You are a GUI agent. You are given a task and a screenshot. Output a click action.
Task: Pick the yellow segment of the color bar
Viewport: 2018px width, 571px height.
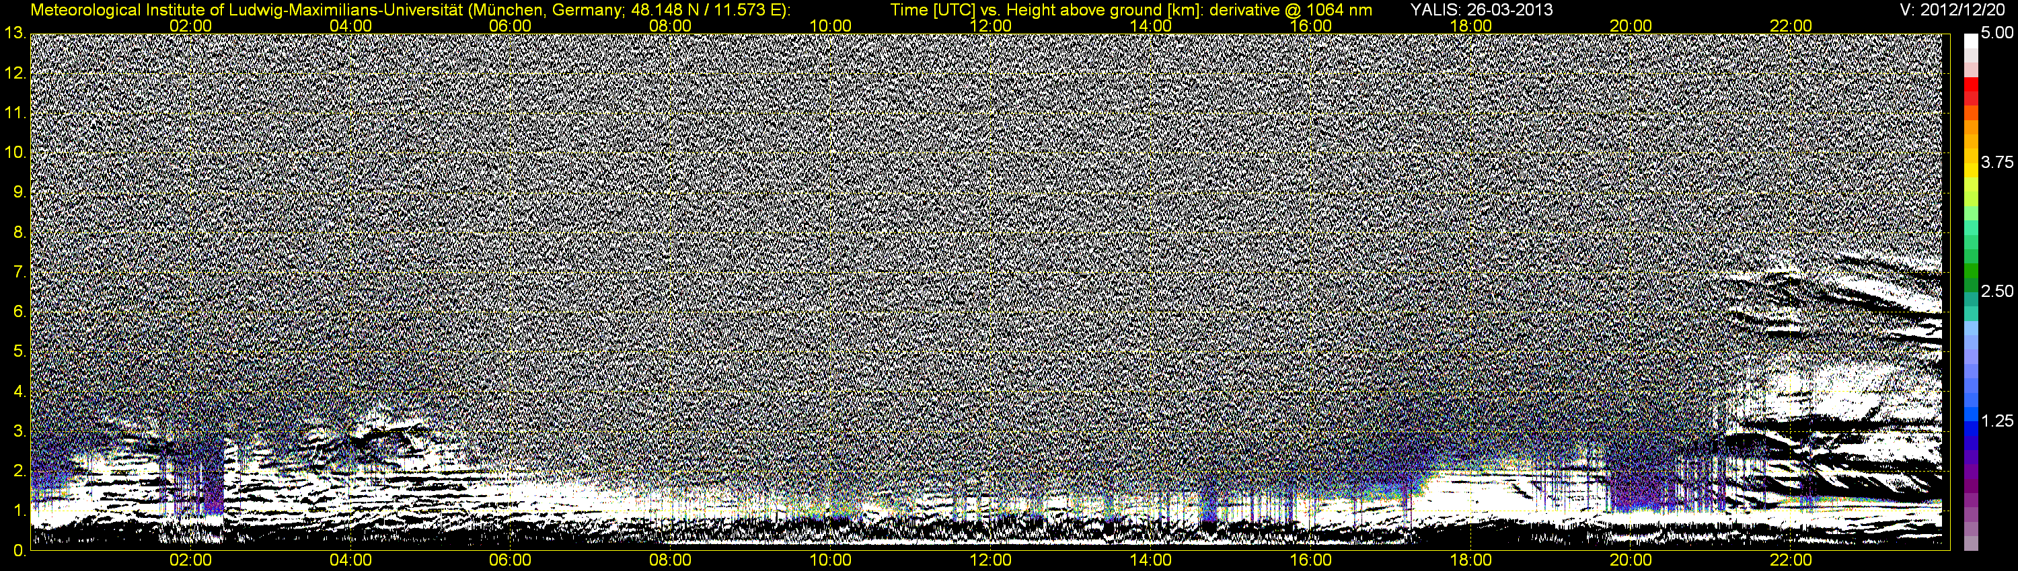1971,170
